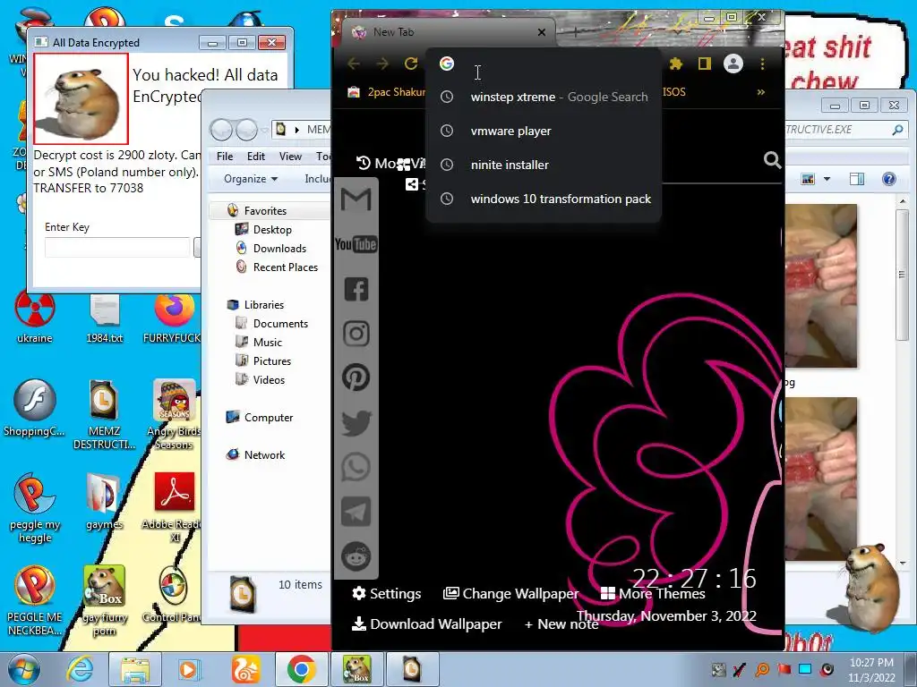
Task: Select vmware player suggestion
Action: [544, 131]
